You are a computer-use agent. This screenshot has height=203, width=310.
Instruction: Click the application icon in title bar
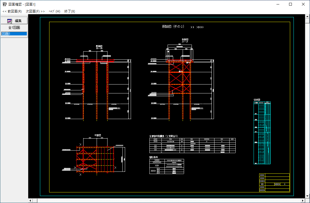(4, 4)
